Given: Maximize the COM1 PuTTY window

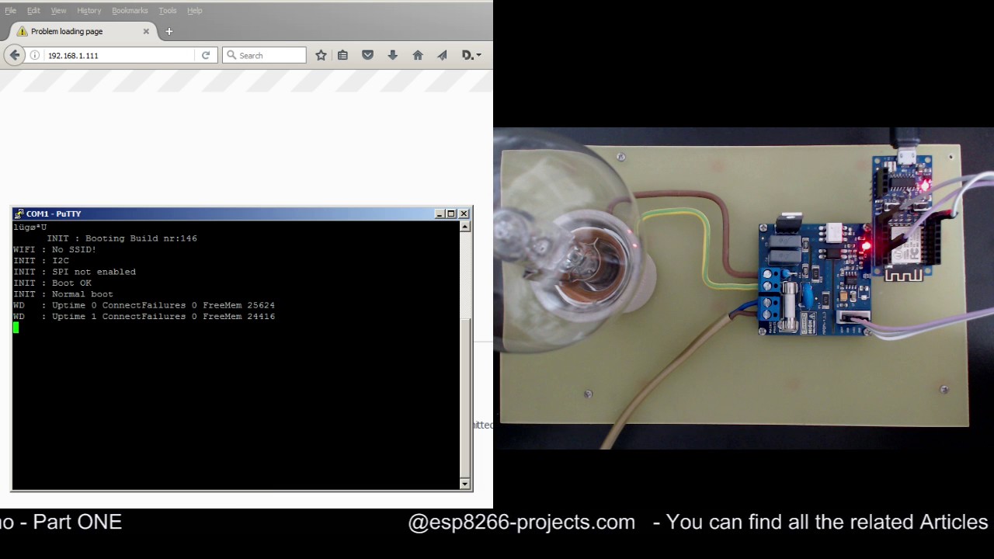Looking at the screenshot, I should (450, 214).
